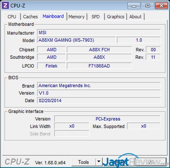
Task: Click the LPCIO label
Action: pos(28,66)
